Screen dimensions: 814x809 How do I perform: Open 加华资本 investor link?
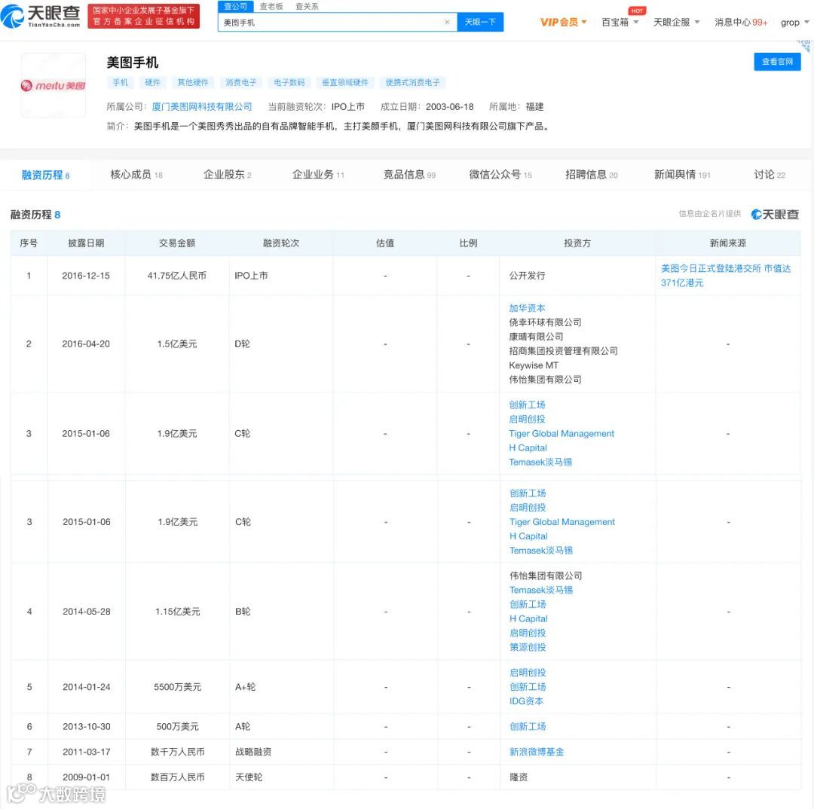tap(527, 308)
